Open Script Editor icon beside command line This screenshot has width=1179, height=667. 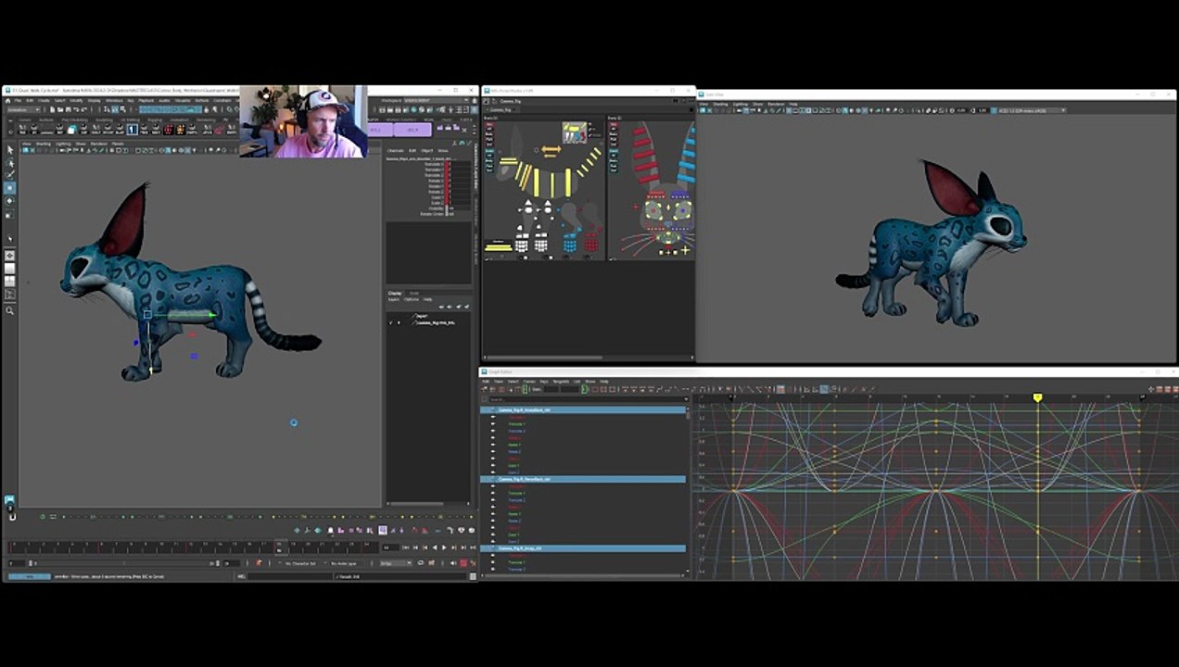473,576
